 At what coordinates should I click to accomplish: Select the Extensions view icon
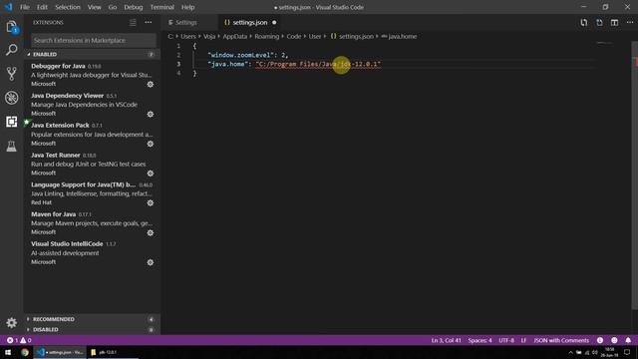(11, 122)
